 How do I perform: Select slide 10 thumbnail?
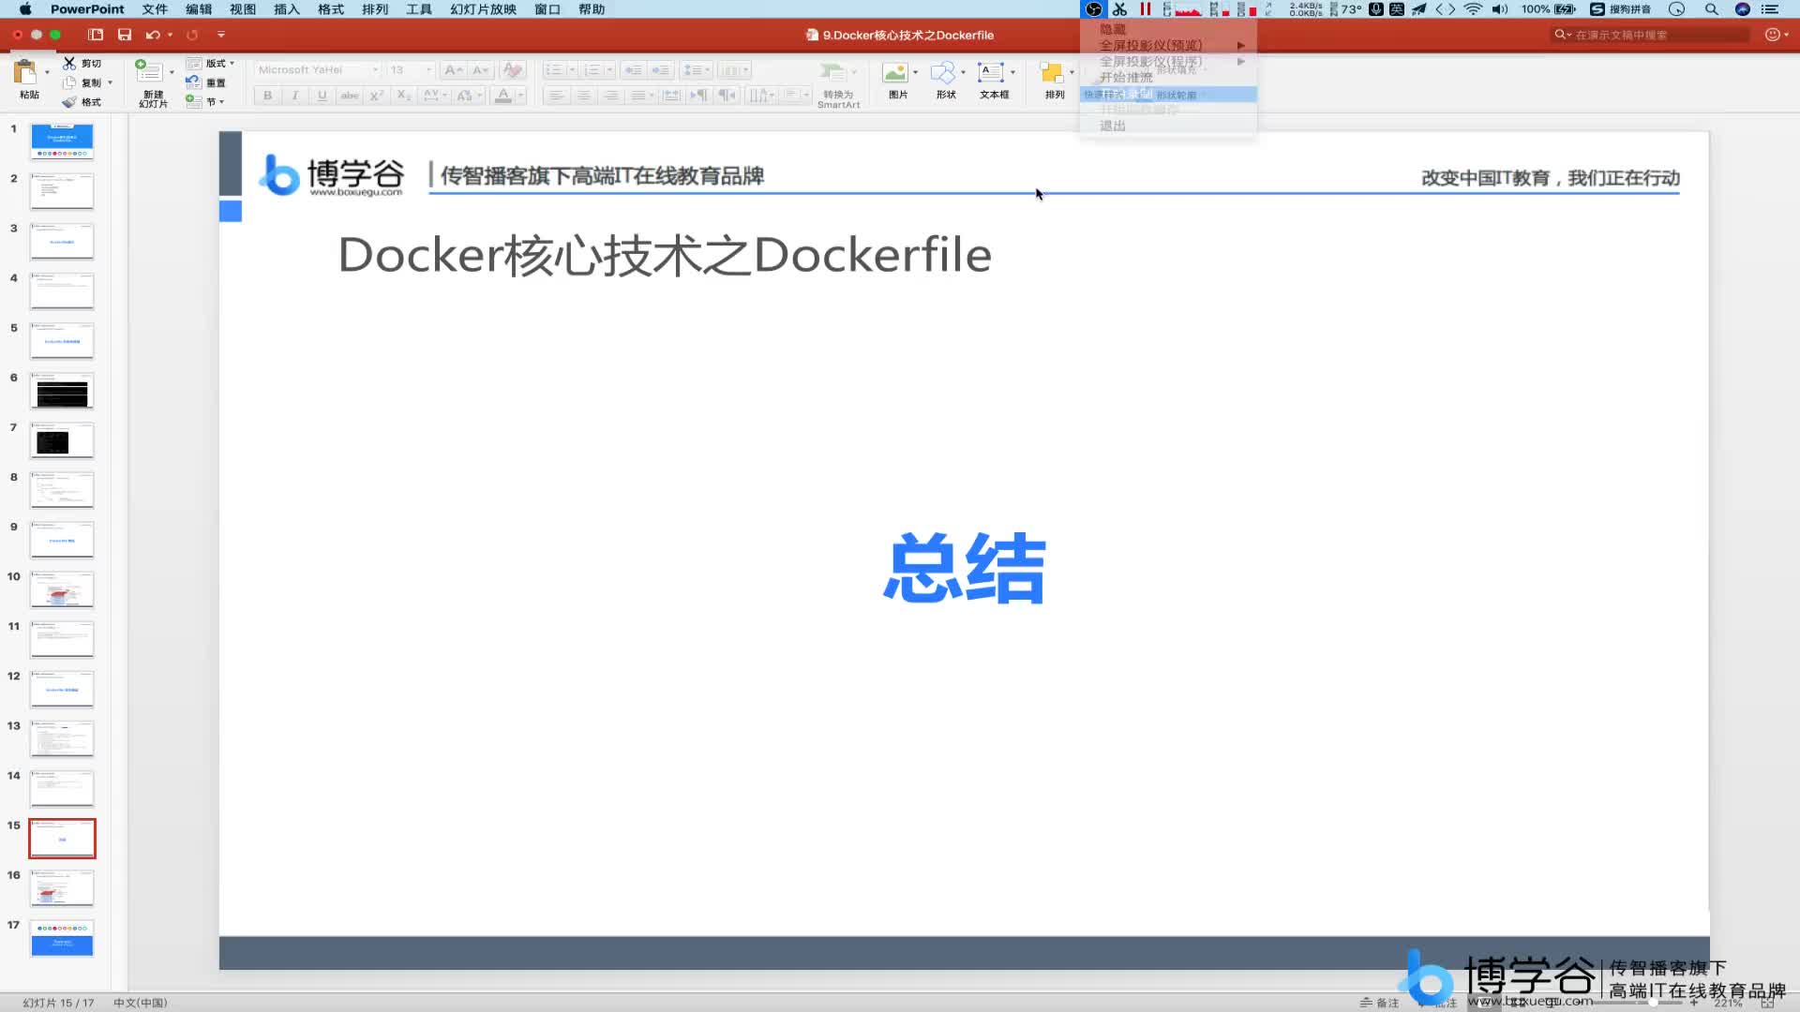62,589
